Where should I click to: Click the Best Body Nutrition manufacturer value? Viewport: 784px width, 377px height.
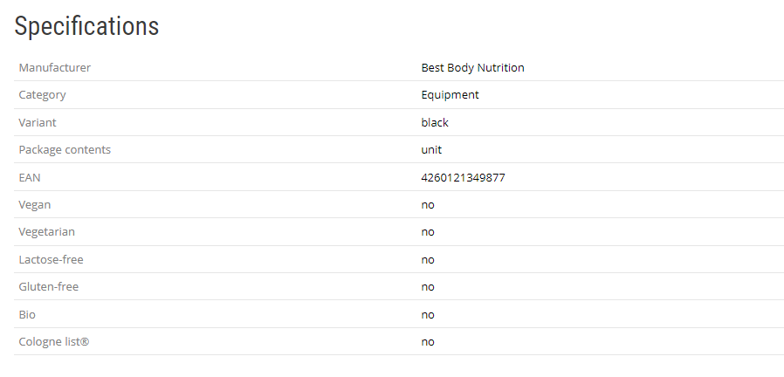(472, 67)
